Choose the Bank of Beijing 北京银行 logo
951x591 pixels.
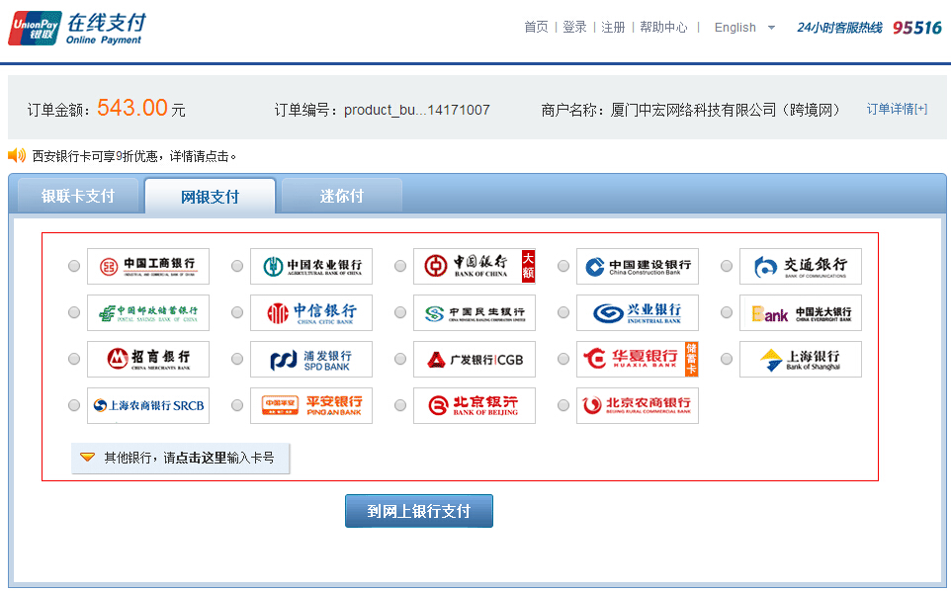475,405
